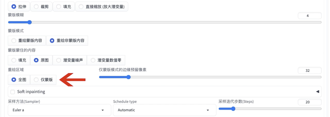This screenshot has width=330, height=117.
Task: Select 直接缩放 (放大潜变量) option
Action: click(102, 7)
